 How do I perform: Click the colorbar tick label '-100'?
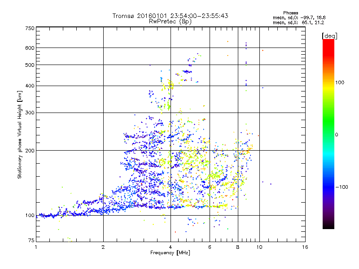coord(341,187)
